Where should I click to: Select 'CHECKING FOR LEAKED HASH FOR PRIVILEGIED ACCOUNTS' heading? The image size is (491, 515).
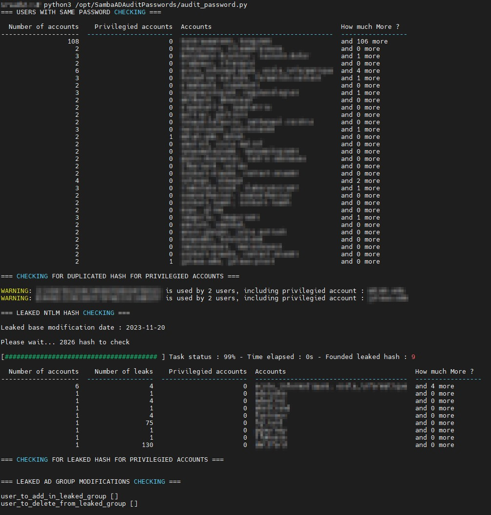[x=112, y=460]
